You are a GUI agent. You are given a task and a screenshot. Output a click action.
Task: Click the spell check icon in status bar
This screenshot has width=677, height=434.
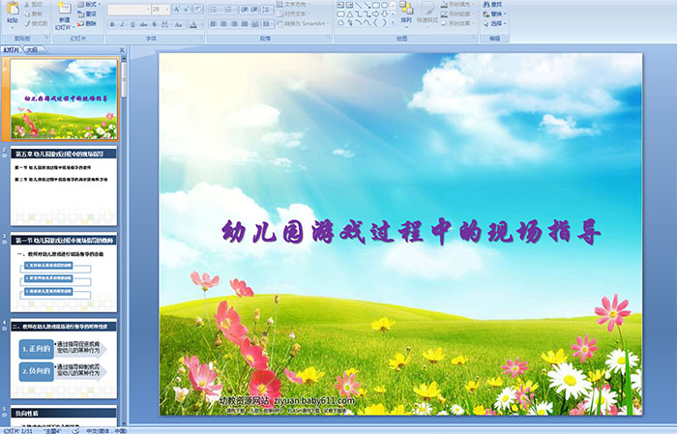(75, 430)
